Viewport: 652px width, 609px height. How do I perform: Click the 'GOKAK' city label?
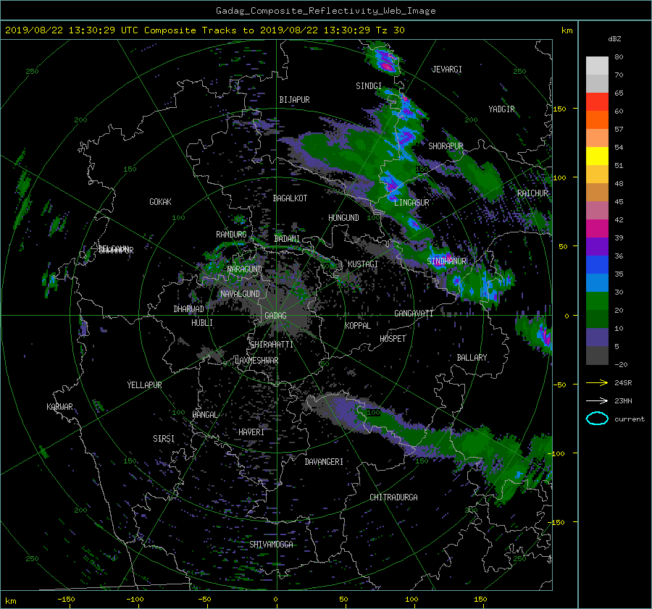pyautogui.click(x=160, y=202)
